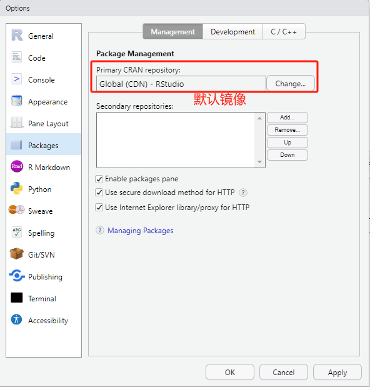Select the Pane Layout label in sidebar

48,124
